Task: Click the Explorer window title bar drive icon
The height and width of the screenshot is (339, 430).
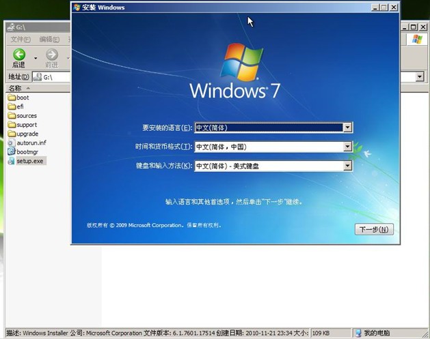Action: tap(11, 27)
